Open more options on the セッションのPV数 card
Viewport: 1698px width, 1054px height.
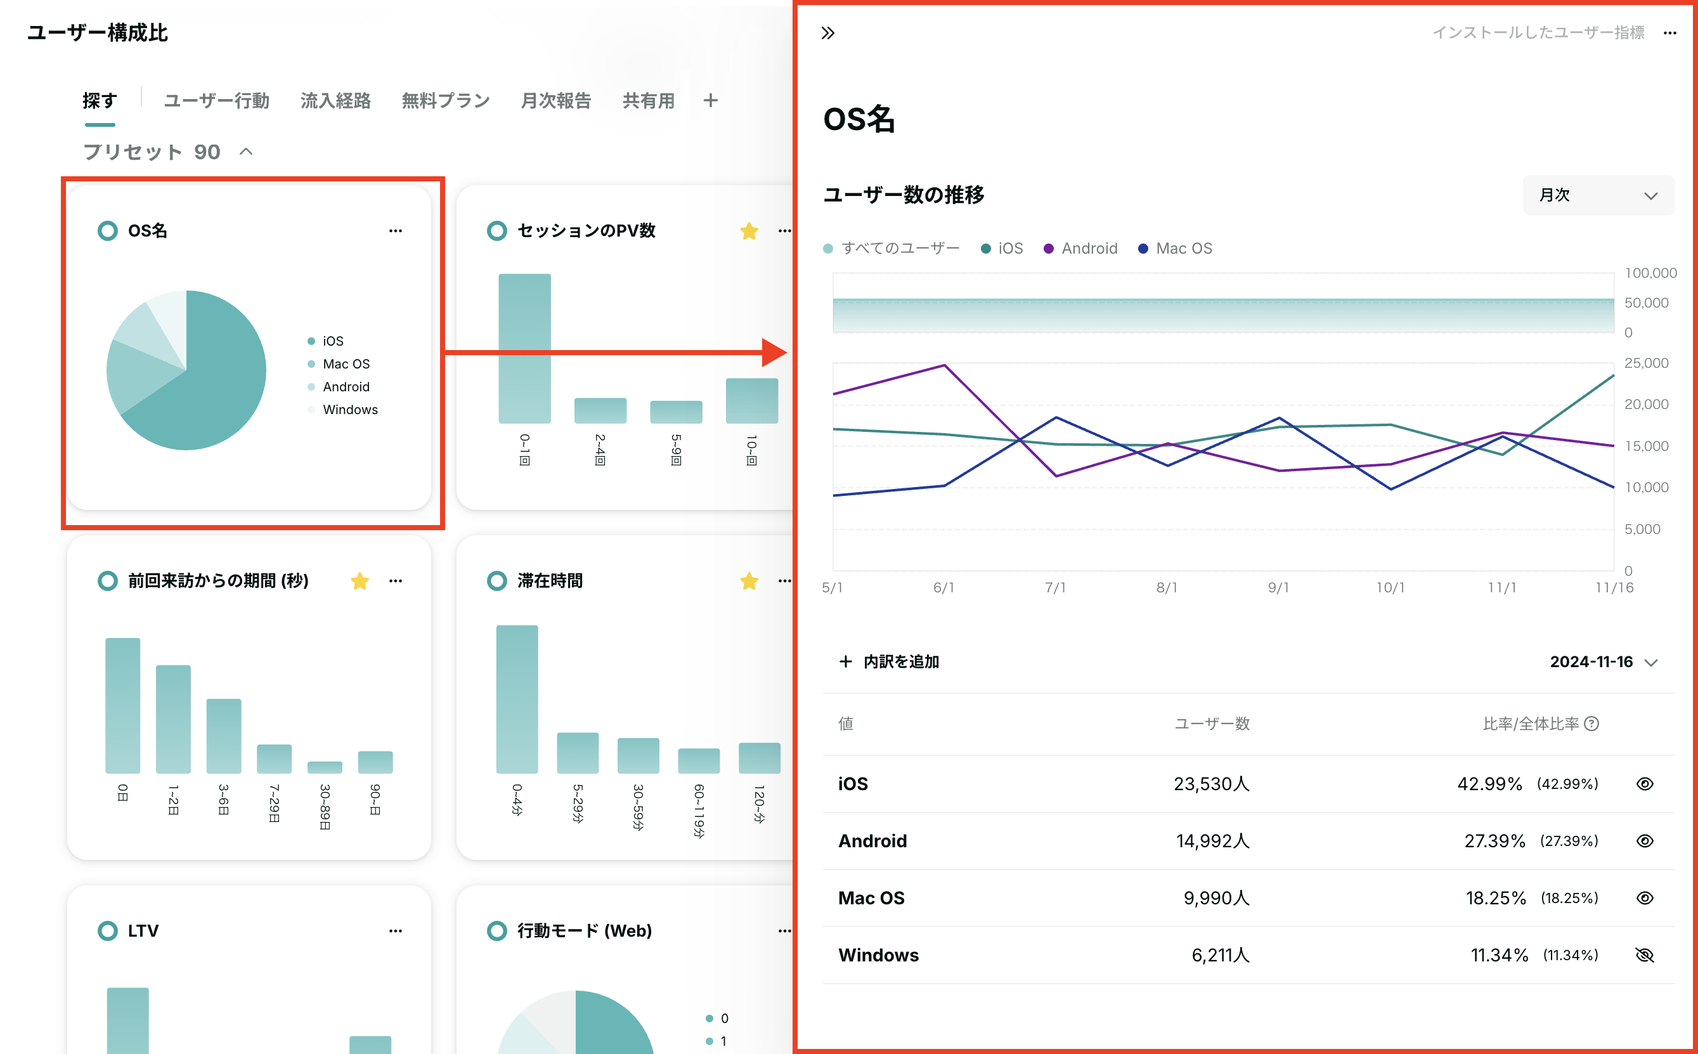coord(784,231)
